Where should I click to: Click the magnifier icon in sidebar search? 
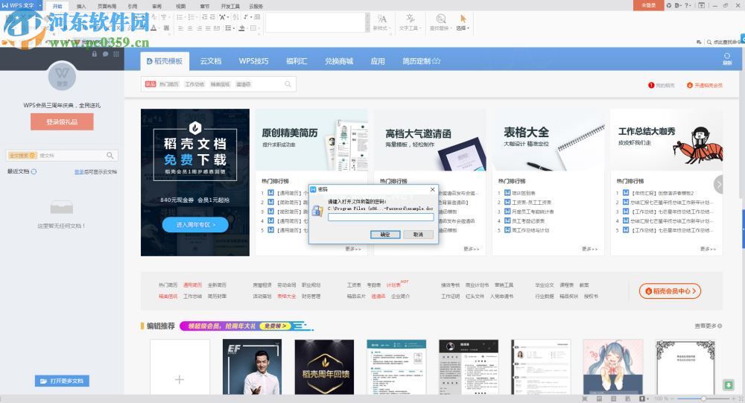(x=110, y=156)
